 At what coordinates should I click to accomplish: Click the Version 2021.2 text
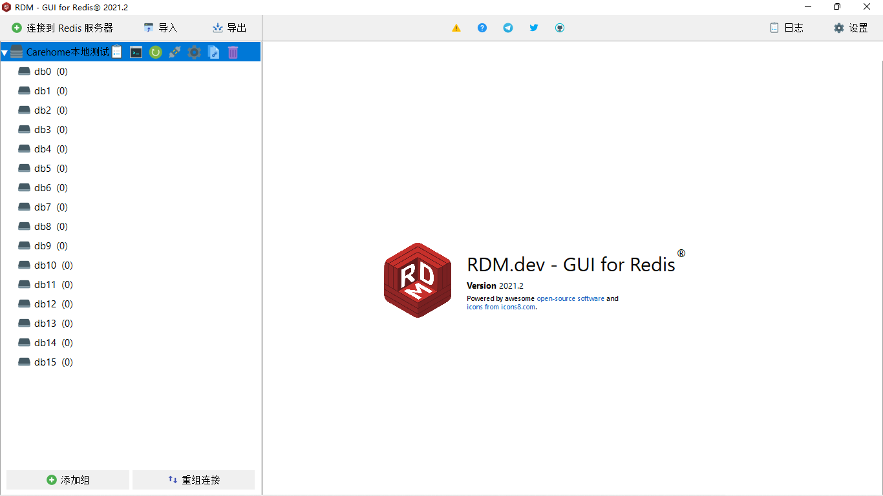point(495,285)
